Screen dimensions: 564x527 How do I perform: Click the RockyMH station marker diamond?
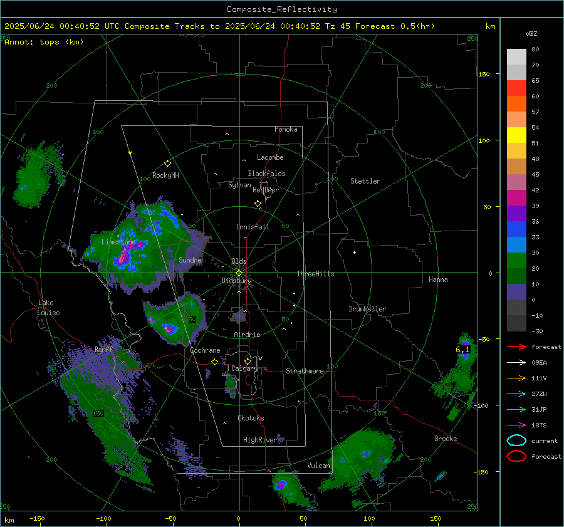pos(167,164)
